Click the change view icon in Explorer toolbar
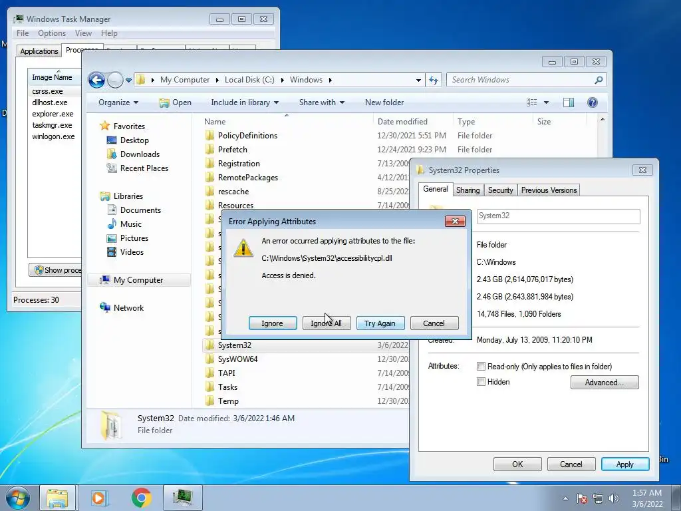The height and width of the screenshot is (511, 681). click(531, 102)
